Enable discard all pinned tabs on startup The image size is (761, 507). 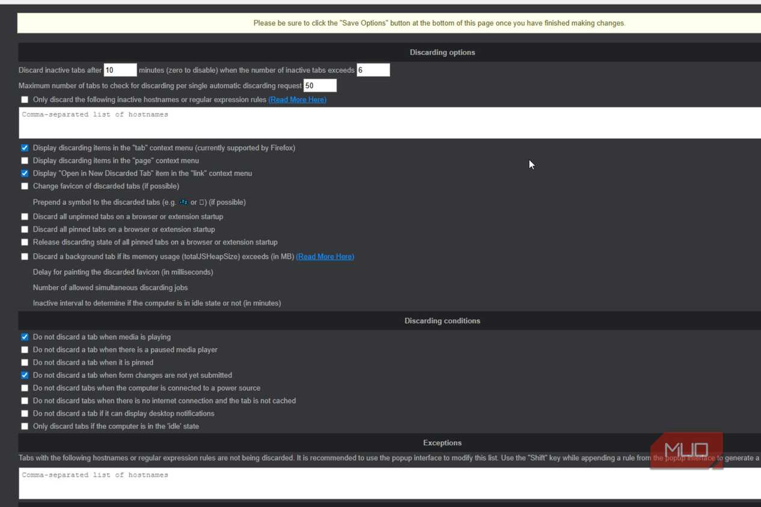tap(25, 229)
